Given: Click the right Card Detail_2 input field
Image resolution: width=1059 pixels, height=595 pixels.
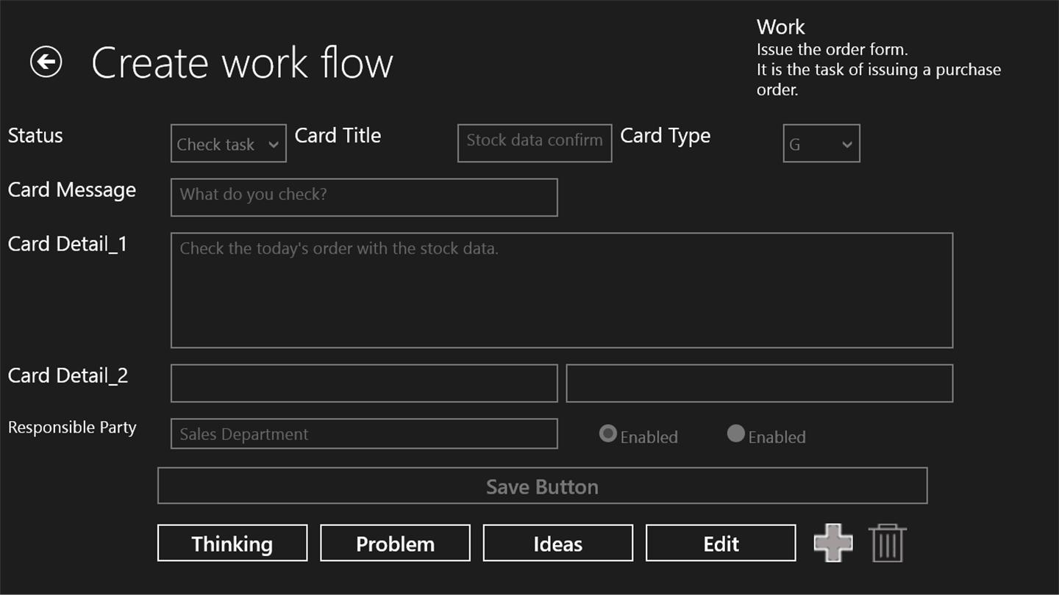Looking at the screenshot, I should (760, 383).
